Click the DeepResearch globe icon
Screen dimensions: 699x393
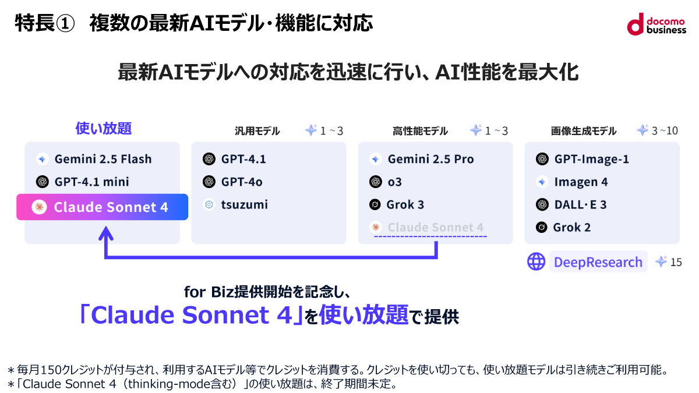click(536, 262)
